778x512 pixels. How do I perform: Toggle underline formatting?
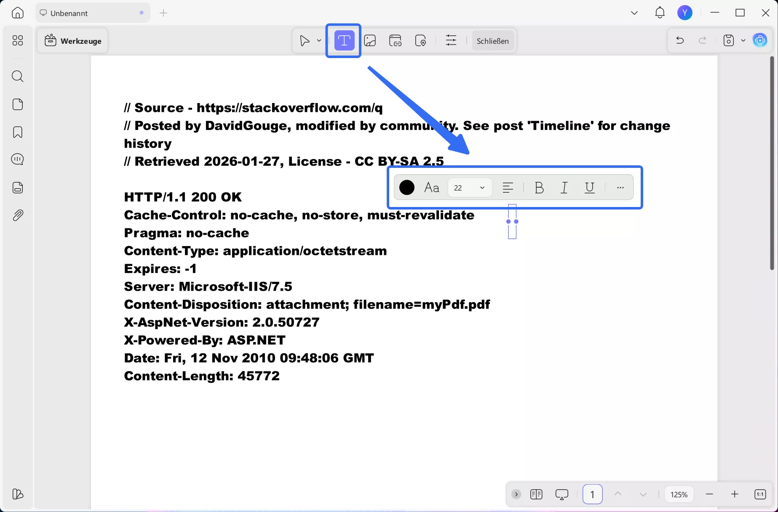point(589,188)
